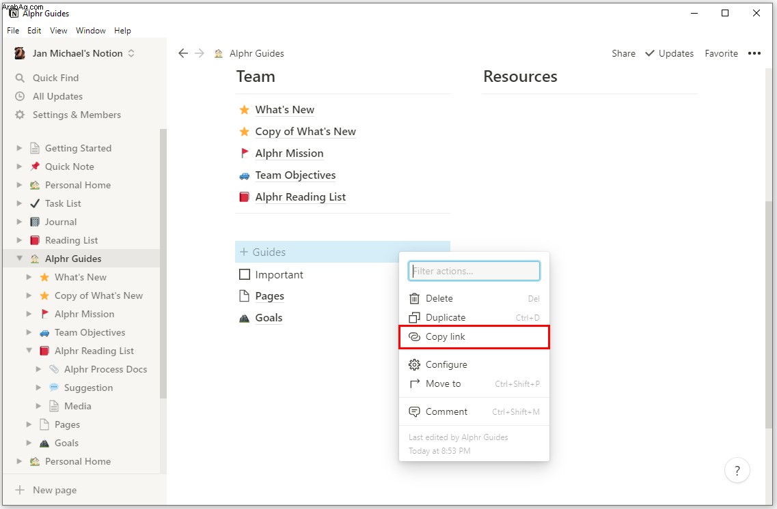The width and height of the screenshot is (777, 509).
Task: Collapse the Alphr Reading List subtree
Action: [x=29, y=350]
